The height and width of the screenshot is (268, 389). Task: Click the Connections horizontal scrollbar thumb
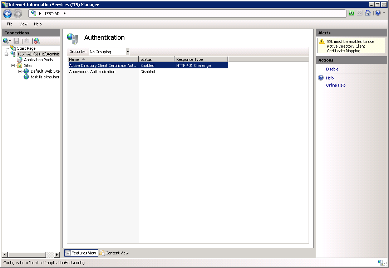click(x=27, y=255)
